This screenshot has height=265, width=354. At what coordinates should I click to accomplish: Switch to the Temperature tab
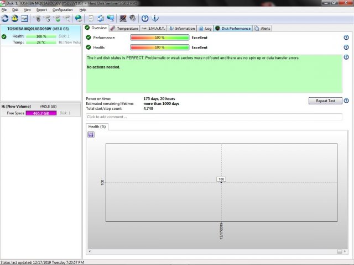(x=124, y=28)
